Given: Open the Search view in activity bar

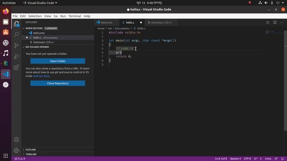Looking at the screenshot, I should [17, 34].
